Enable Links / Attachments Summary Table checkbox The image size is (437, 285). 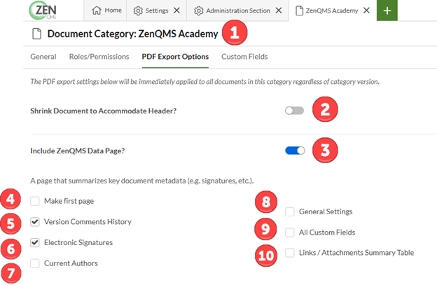tap(290, 253)
